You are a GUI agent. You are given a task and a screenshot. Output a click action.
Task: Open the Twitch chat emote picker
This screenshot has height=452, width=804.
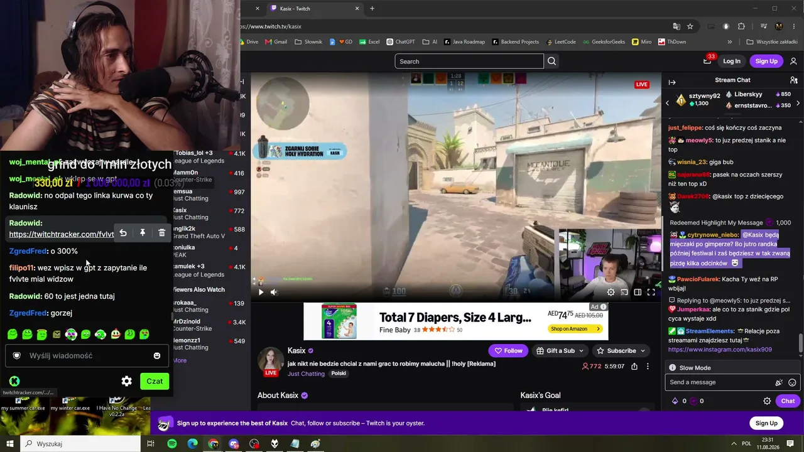(x=792, y=382)
